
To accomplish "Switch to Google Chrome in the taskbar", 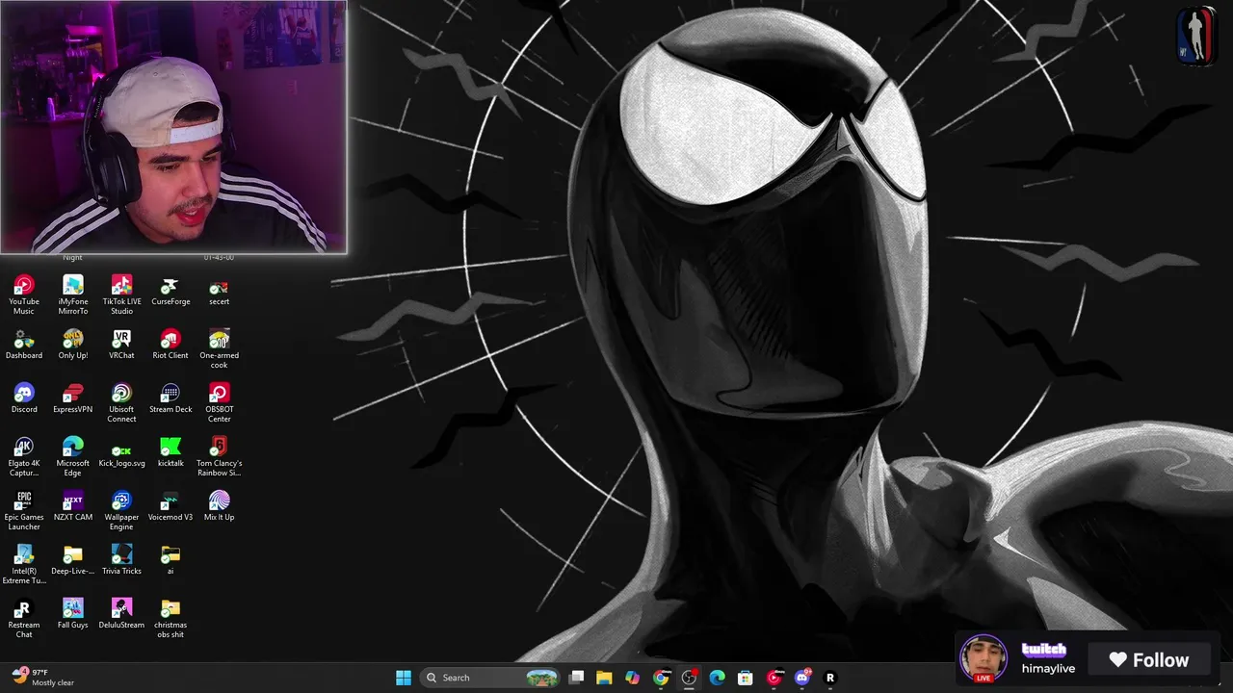I will coord(661,678).
